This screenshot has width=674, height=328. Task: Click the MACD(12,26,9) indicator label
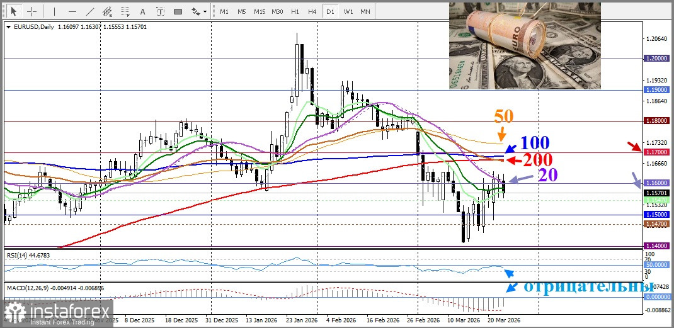[55, 288]
